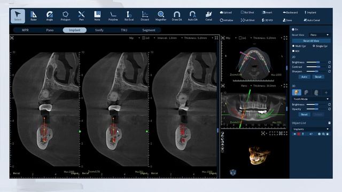
Task: Select the Polygon drawing tool
Action: coord(65,16)
